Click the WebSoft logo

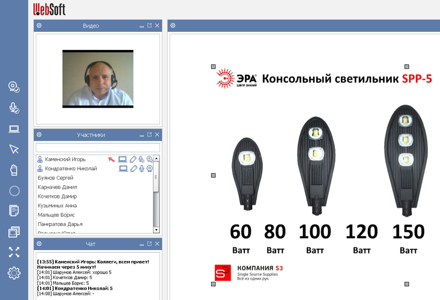point(50,9)
